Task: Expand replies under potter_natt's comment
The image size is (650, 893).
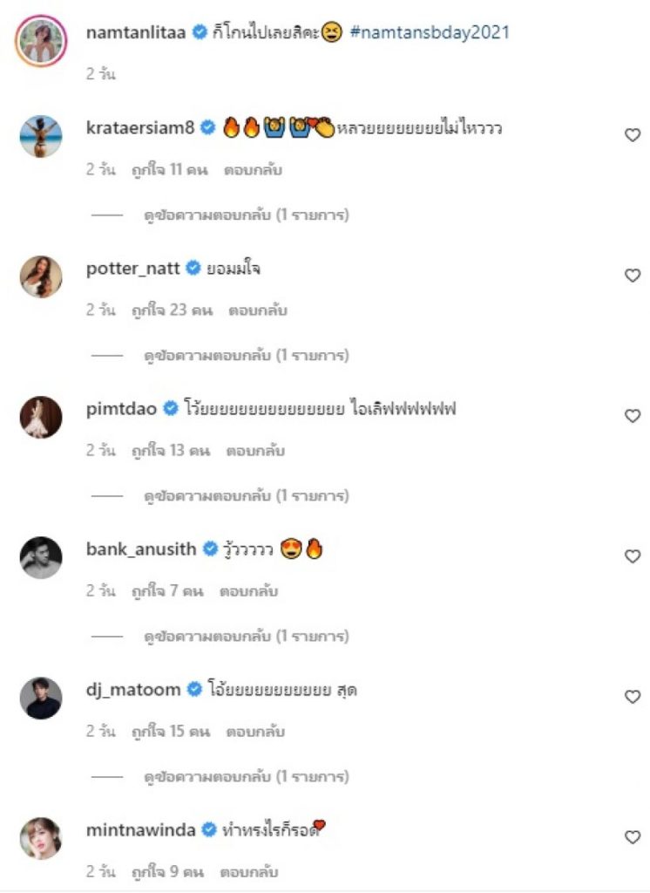Action: 247,355
